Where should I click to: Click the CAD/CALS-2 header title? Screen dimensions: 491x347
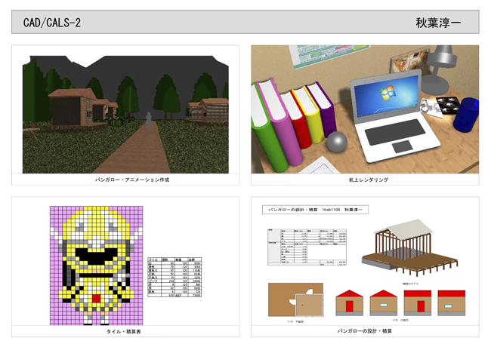coord(52,23)
